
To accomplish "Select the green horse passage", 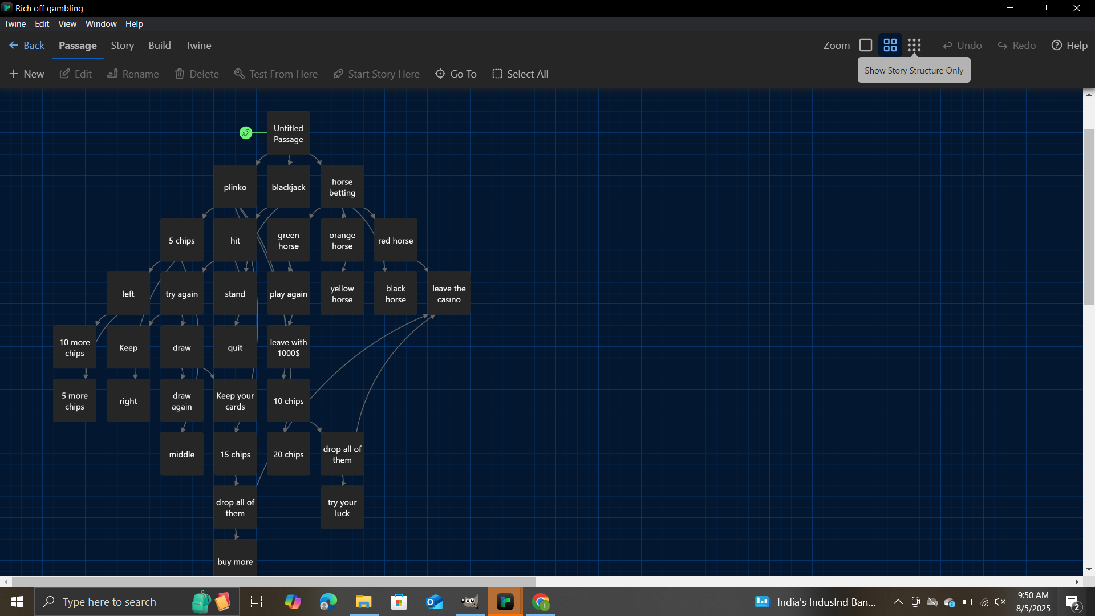I will (x=289, y=241).
